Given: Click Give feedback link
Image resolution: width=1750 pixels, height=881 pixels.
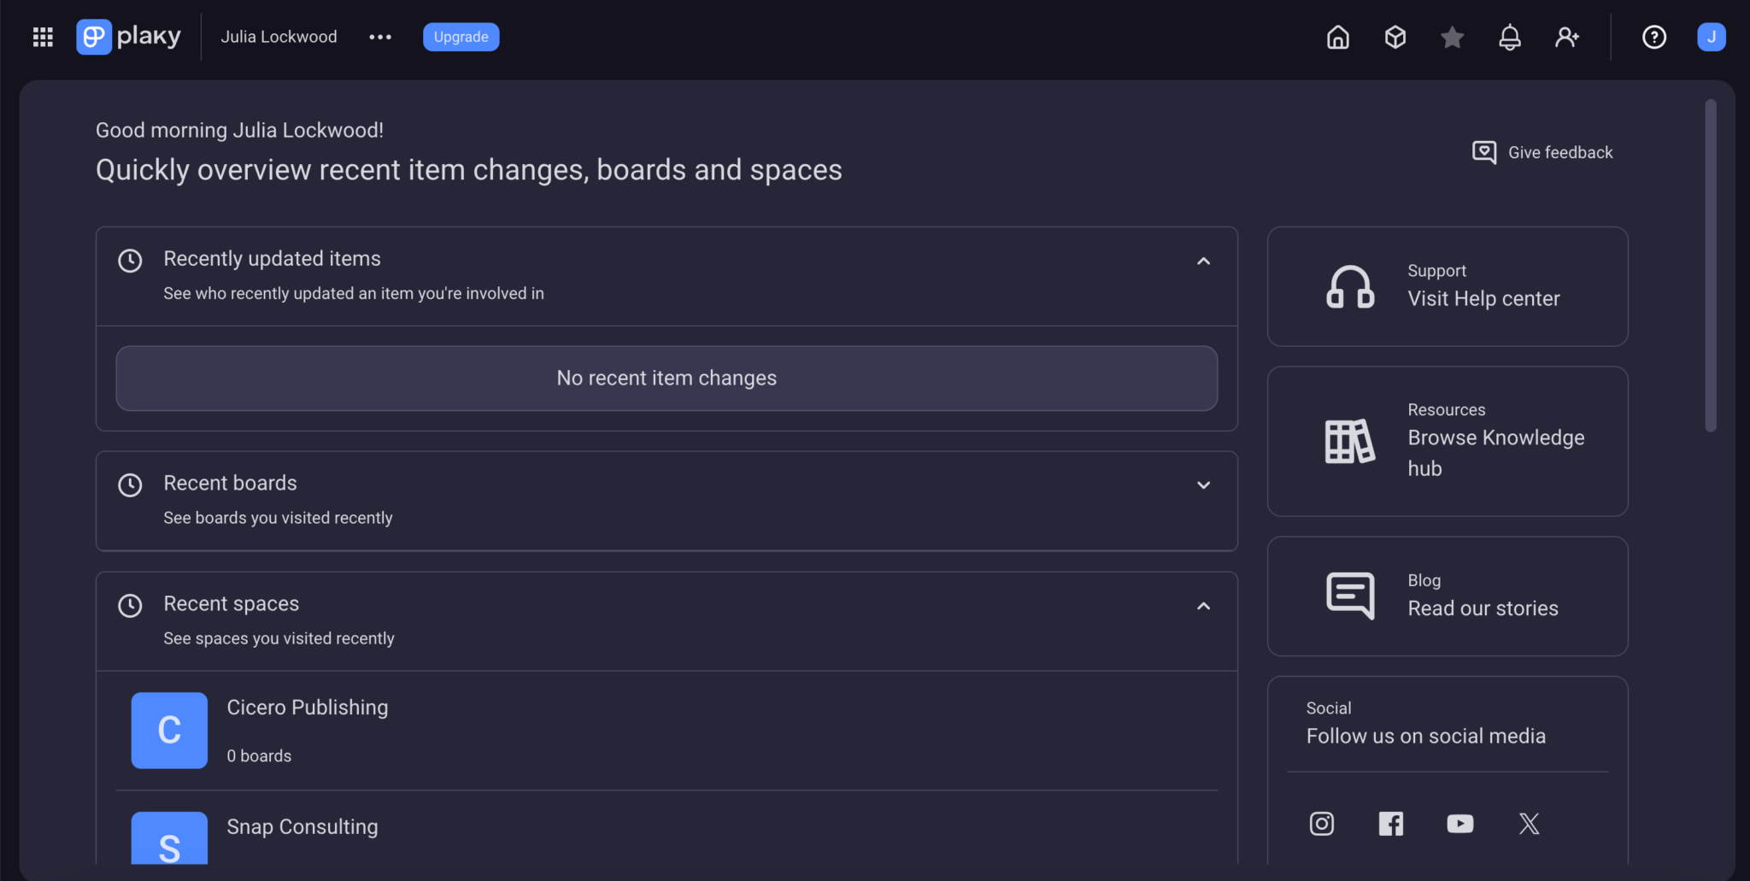Looking at the screenshot, I should click(x=1542, y=152).
